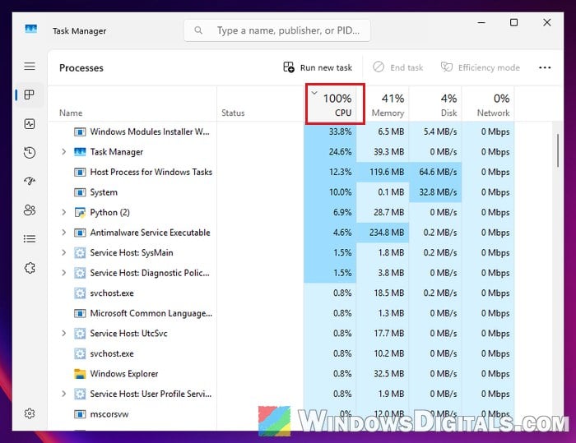Click the End task button
This screenshot has height=443, width=576.
pos(397,67)
